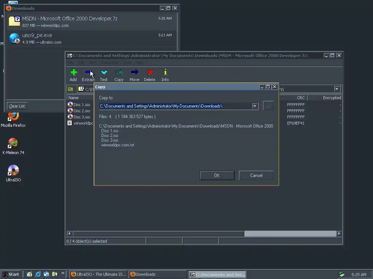This screenshot has width=373, height=279.
Task: Click the winworldpc text file icon in list
Action: (70, 123)
